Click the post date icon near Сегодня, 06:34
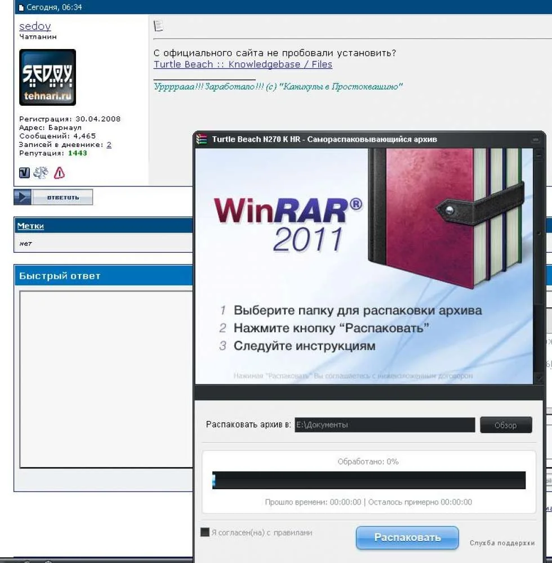Image resolution: width=552 pixels, height=563 pixels. click(x=21, y=7)
